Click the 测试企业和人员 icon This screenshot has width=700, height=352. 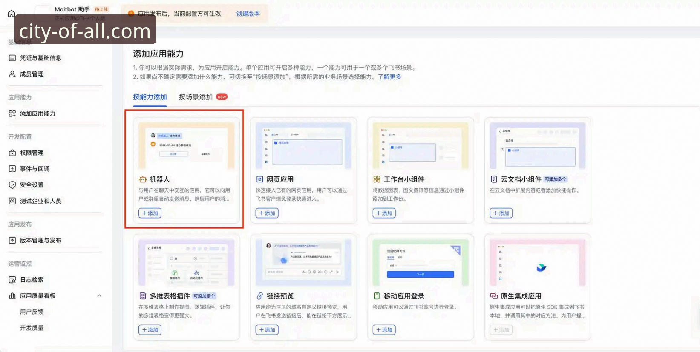[x=12, y=201]
